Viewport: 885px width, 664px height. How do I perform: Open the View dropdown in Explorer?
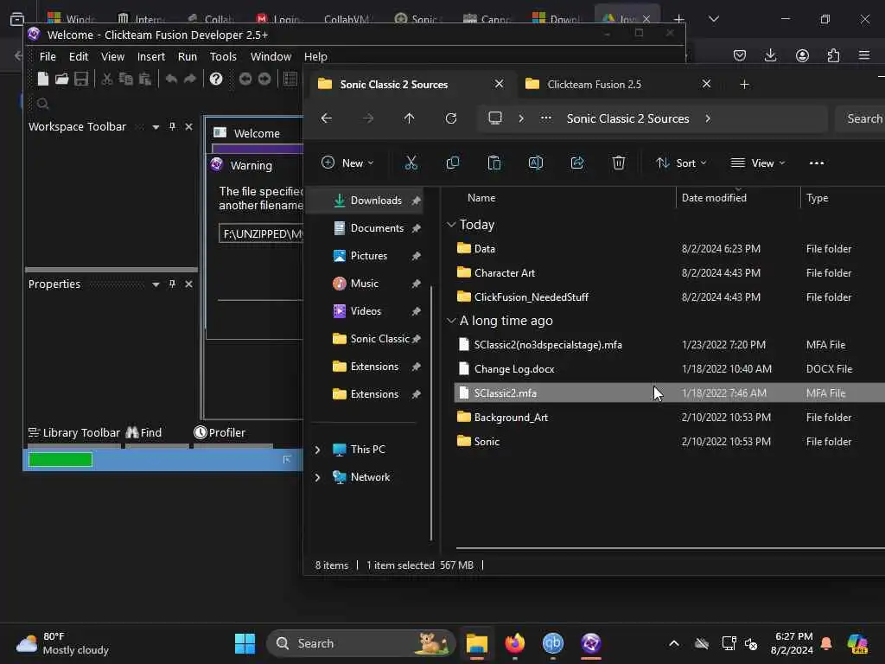pos(757,163)
